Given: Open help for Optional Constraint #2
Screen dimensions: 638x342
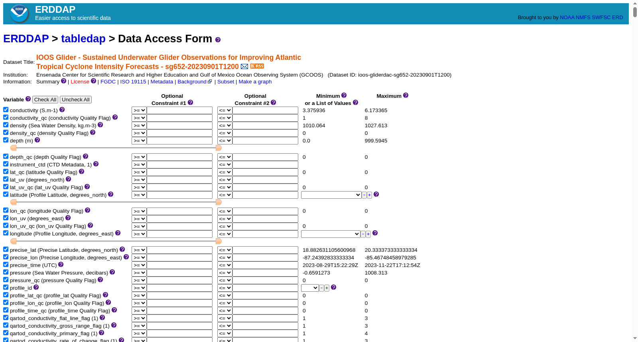Looking at the screenshot, I should (x=273, y=103).
